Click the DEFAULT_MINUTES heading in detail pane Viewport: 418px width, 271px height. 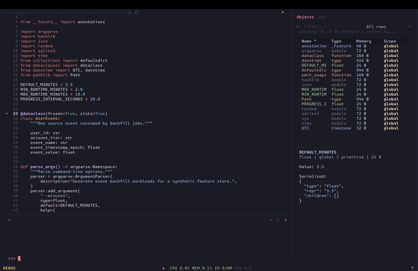click(x=318, y=152)
